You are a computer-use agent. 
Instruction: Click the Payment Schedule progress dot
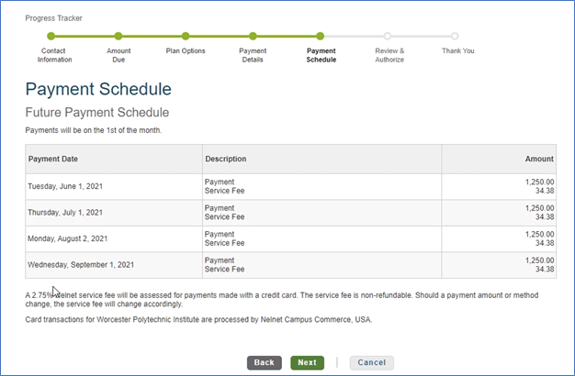(x=321, y=36)
